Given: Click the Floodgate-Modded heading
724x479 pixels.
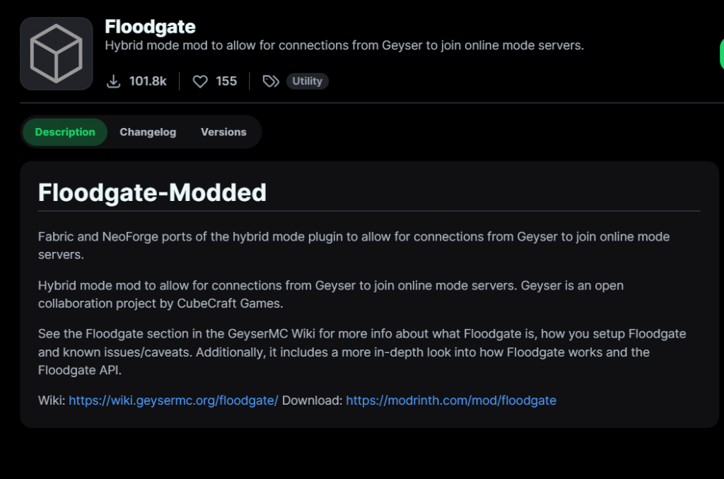Looking at the screenshot, I should point(153,192).
